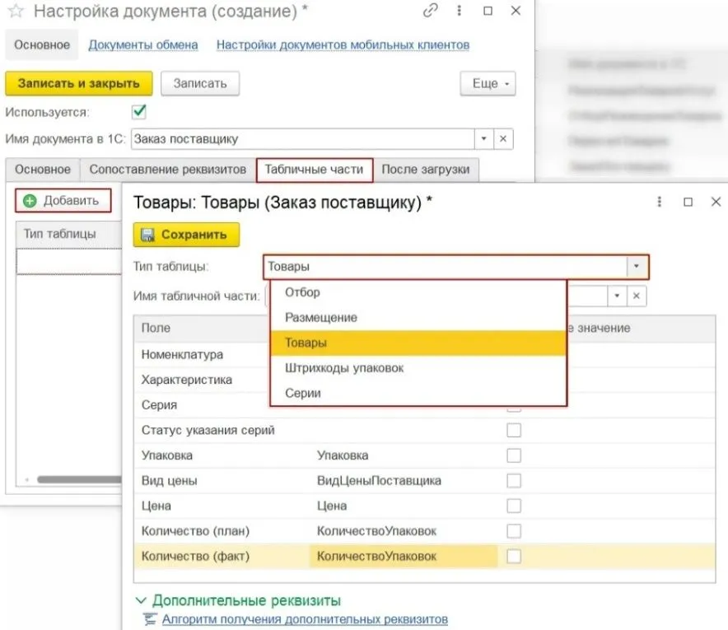Click the favorite star icon in title
The image size is (728, 630).
pos(16,12)
